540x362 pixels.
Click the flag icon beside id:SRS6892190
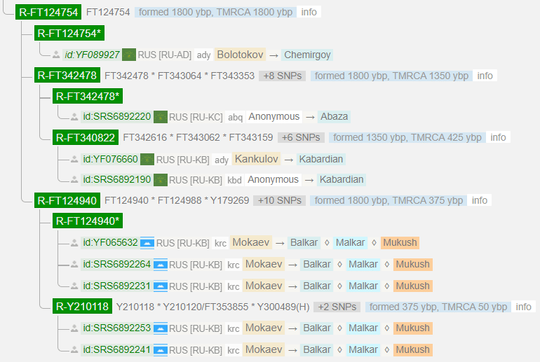click(x=161, y=180)
